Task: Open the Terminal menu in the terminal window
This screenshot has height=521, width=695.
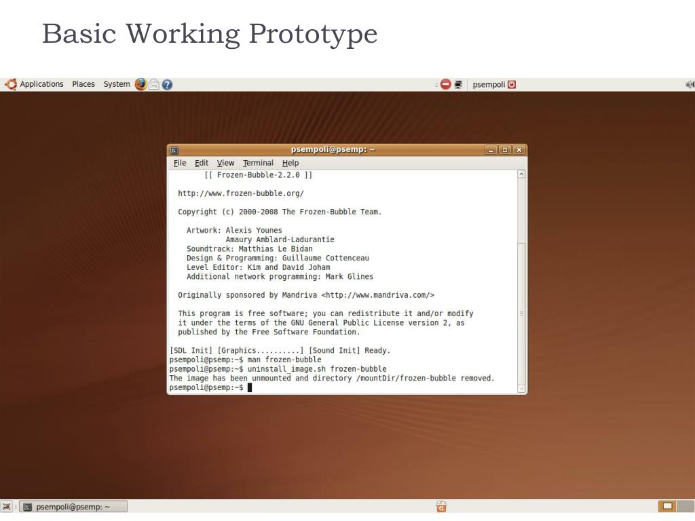Action: tap(258, 163)
